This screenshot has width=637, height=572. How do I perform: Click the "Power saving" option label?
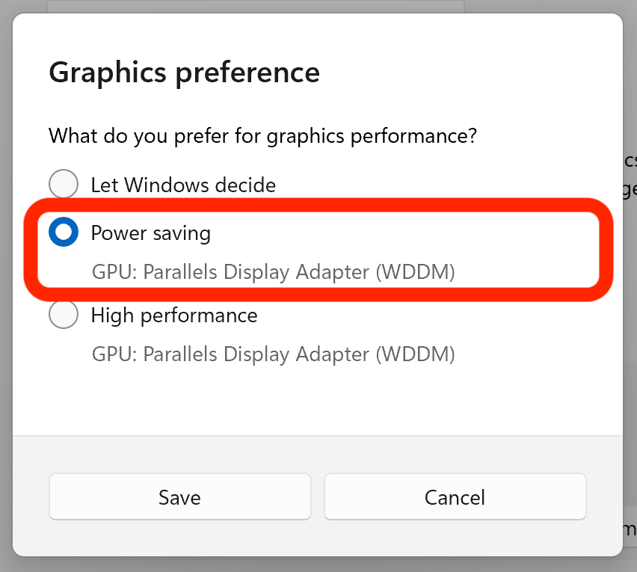coord(150,233)
